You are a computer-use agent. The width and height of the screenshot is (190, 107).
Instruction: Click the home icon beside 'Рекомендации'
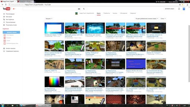pos(4,14)
